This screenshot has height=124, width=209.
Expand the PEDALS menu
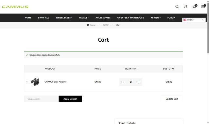pos(84,18)
